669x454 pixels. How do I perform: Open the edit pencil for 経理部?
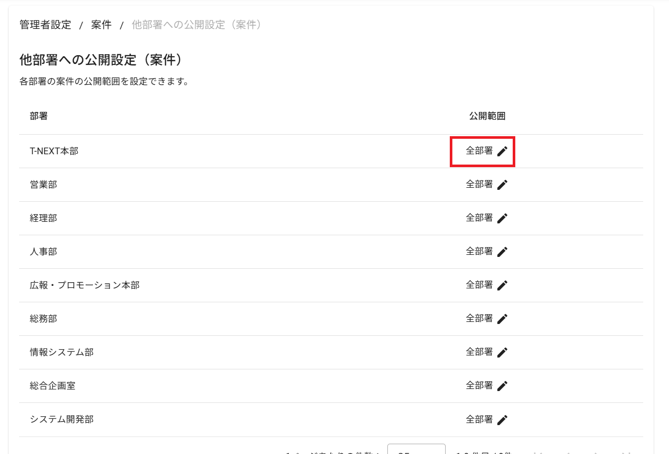502,218
